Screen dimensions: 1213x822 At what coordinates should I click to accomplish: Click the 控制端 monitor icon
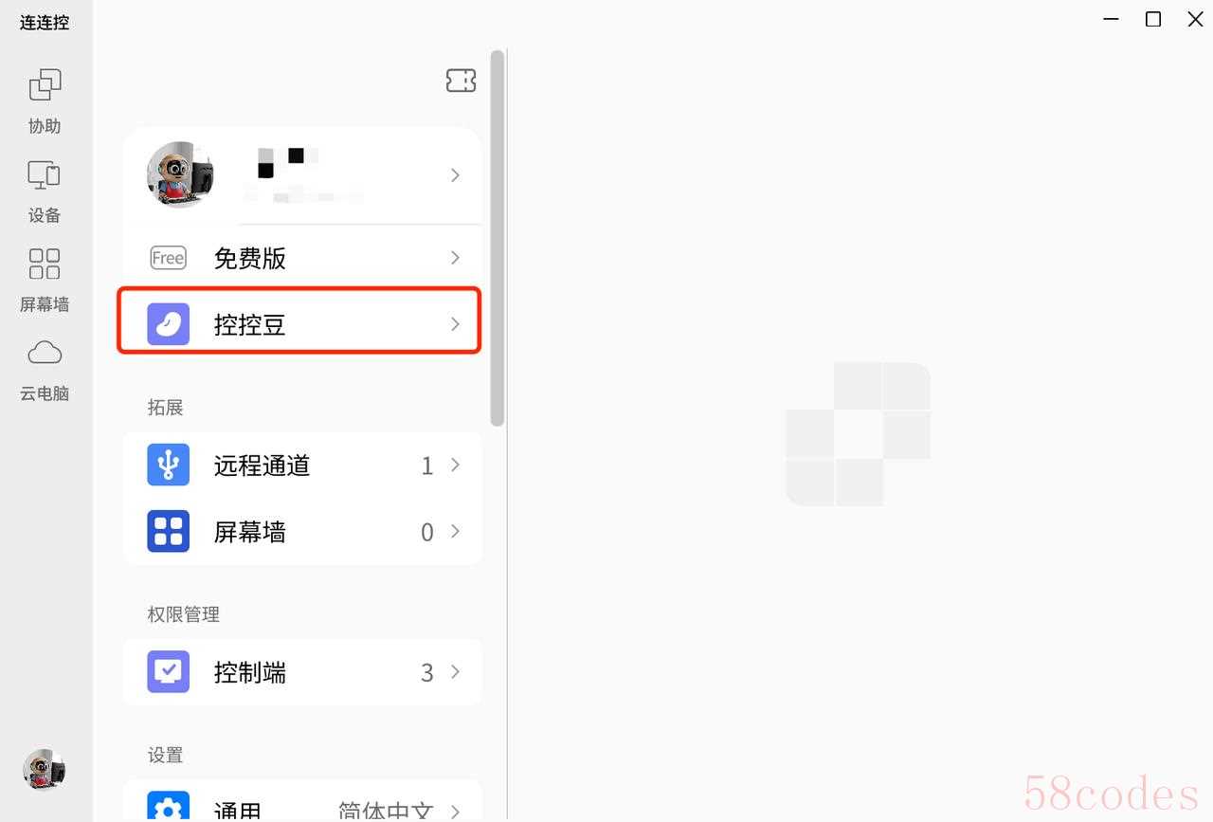pyautogui.click(x=169, y=671)
